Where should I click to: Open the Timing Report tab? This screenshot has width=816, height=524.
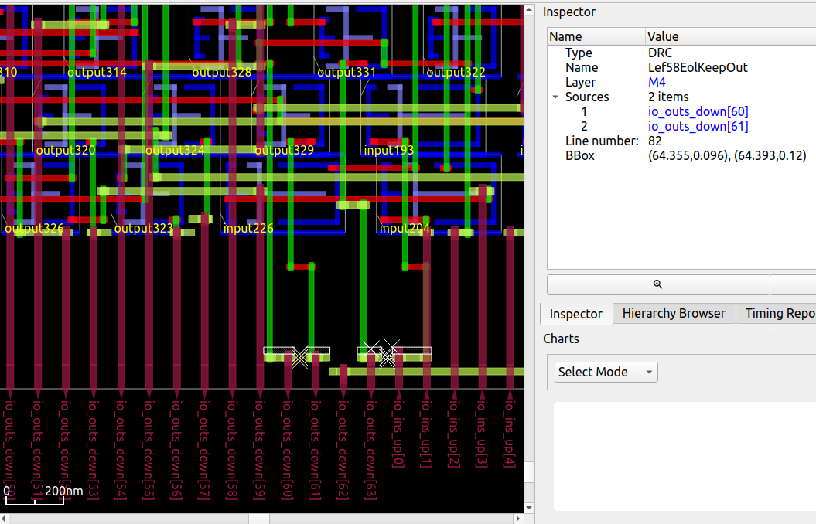[x=781, y=313]
